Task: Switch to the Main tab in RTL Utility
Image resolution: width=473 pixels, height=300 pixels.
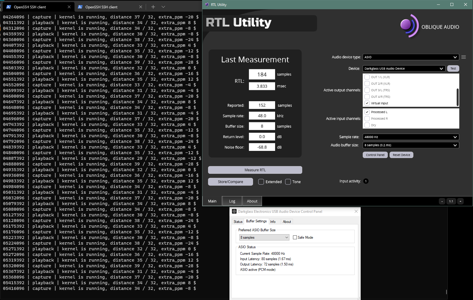Action: tap(212, 201)
